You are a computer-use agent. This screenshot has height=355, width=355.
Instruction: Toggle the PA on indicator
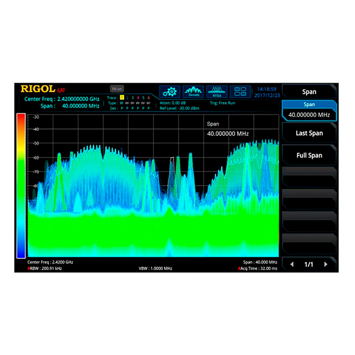(116, 88)
